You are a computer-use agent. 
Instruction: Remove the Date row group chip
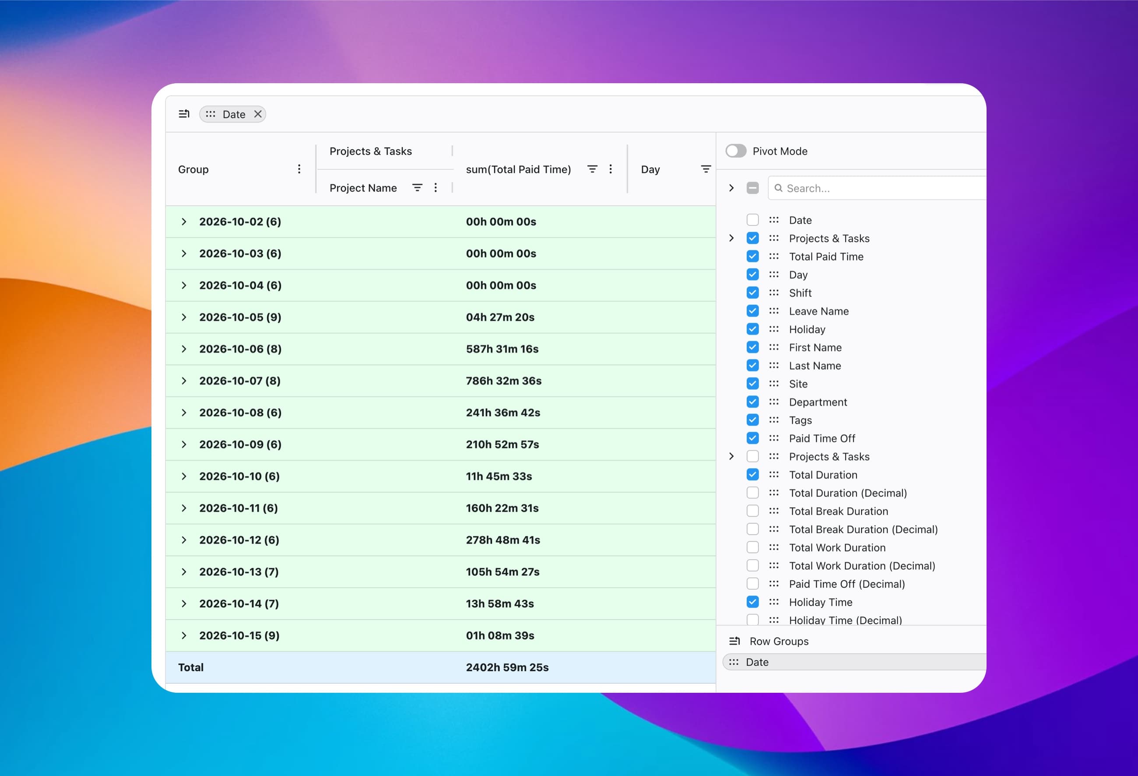pyautogui.click(x=257, y=114)
